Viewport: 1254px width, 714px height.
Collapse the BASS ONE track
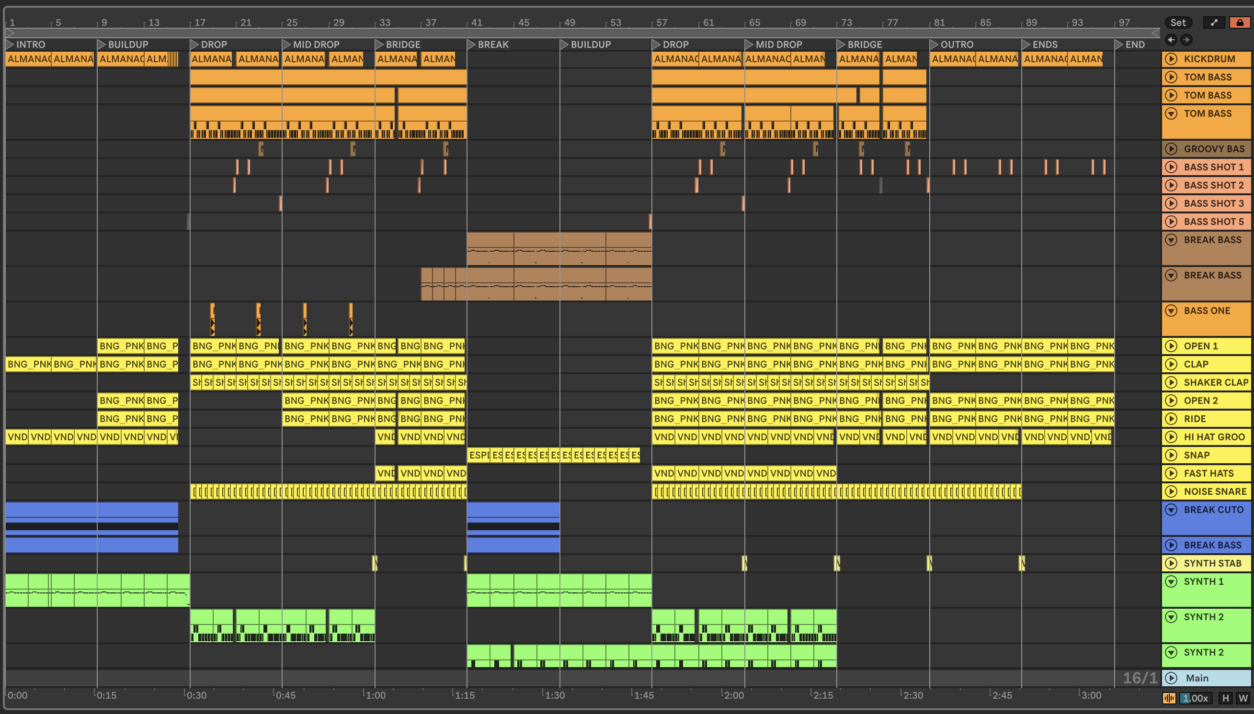point(1171,311)
